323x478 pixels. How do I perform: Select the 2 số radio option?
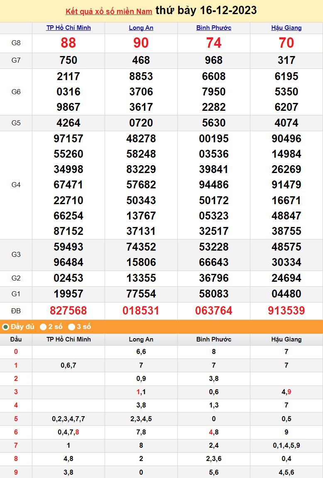coord(43,327)
